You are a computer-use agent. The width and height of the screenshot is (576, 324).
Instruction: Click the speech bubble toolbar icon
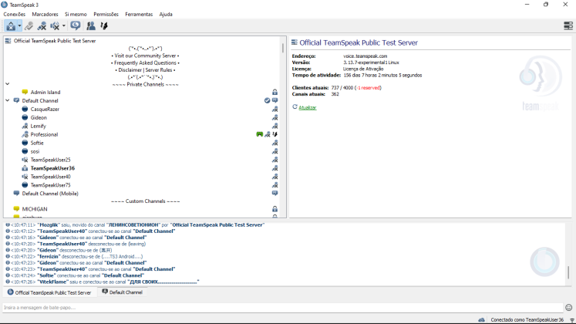(x=76, y=25)
